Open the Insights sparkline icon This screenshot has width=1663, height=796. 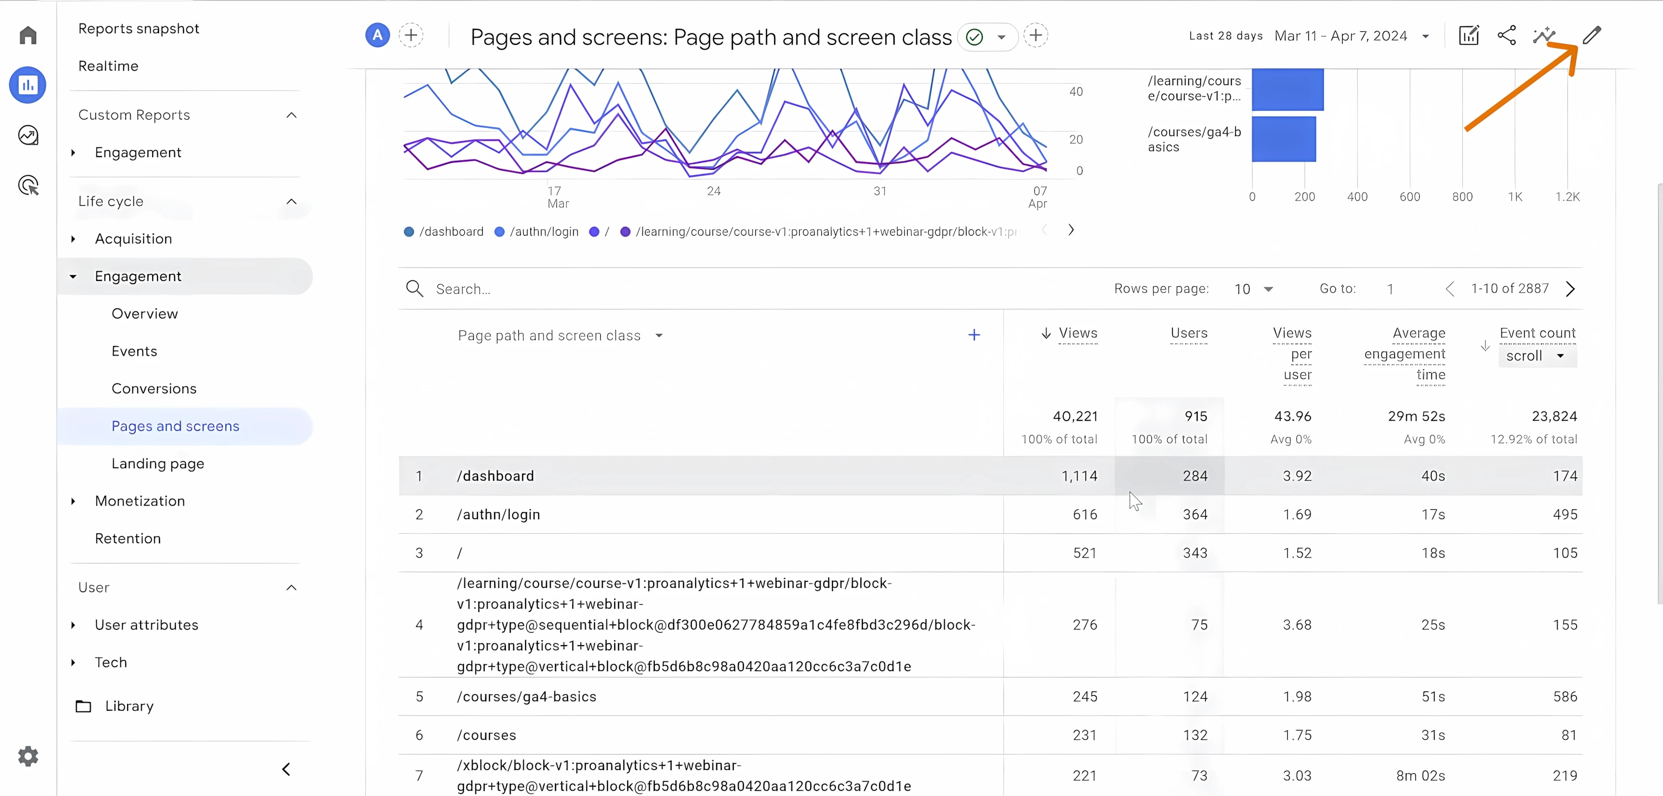click(1544, 36)
